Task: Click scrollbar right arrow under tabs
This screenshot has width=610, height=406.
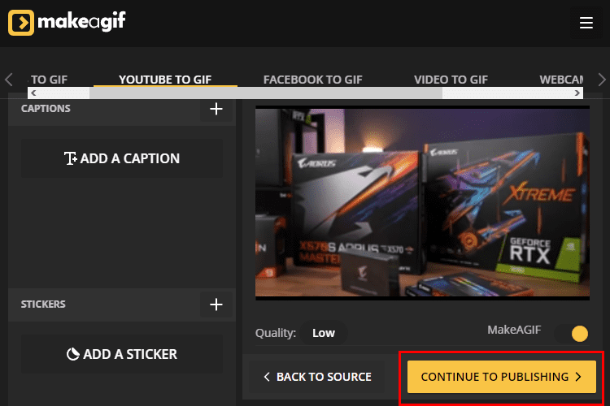Action: [577, 93]
